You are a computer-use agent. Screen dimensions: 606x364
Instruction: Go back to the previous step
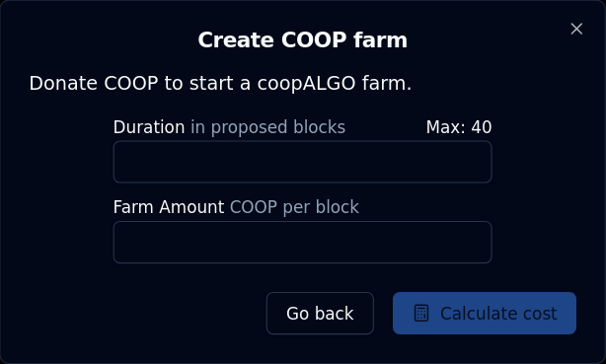320,313
